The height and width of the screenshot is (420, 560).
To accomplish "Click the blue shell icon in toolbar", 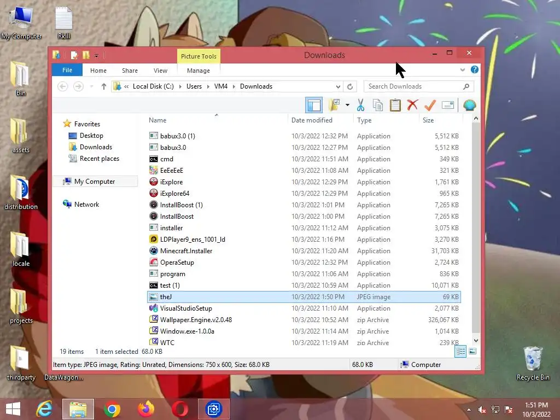I will coord(469,106).
